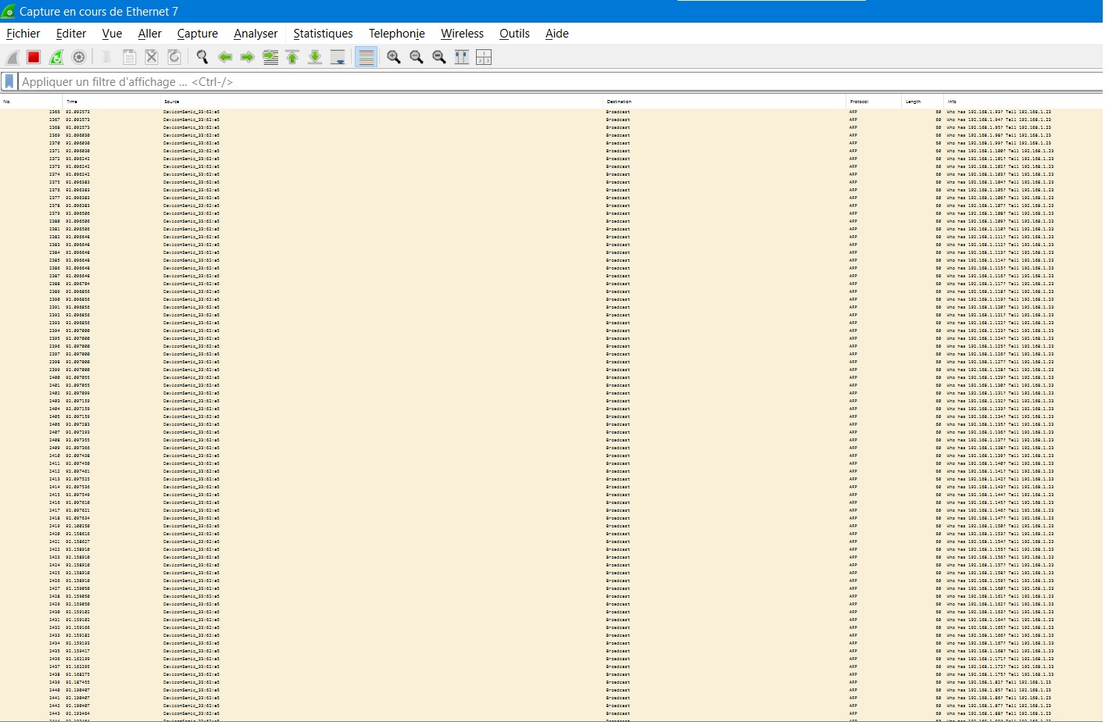Open the Statistiques menu

click(323, 34)
